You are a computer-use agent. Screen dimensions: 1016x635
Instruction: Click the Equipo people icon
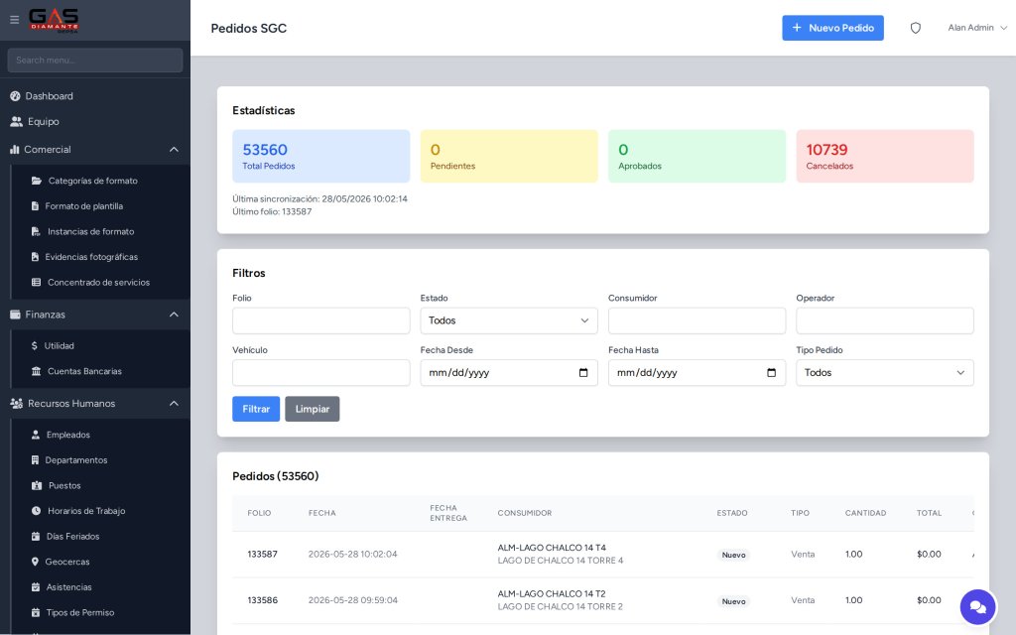point(16,121)
